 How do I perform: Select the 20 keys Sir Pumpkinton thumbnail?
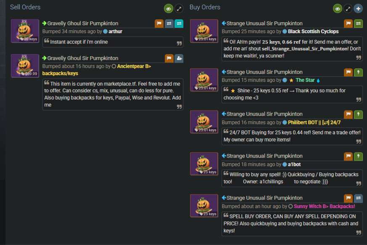[x=25, y=31]
